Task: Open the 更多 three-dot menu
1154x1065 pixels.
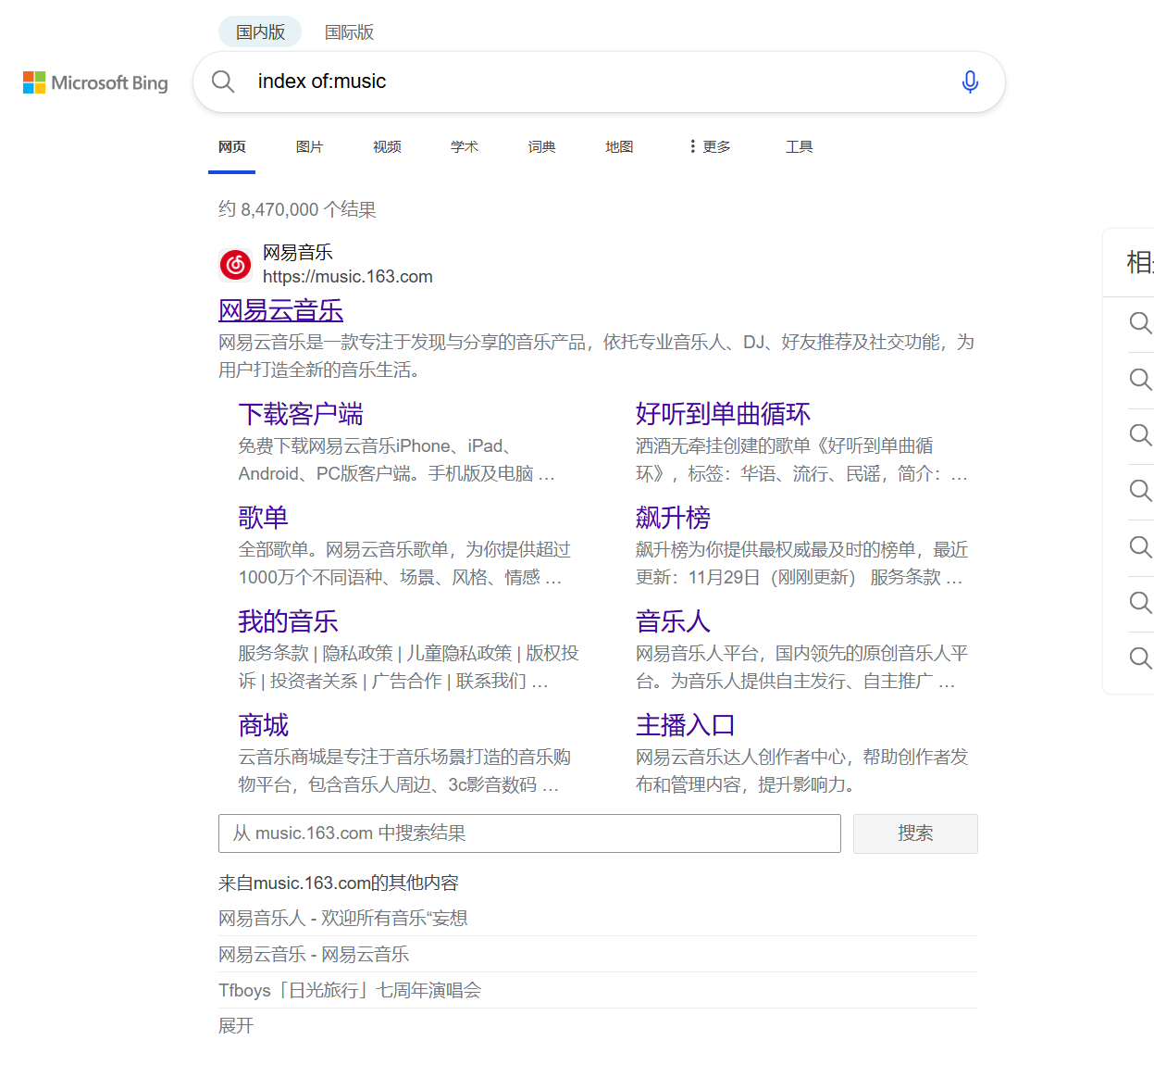Action: point(710,146)
